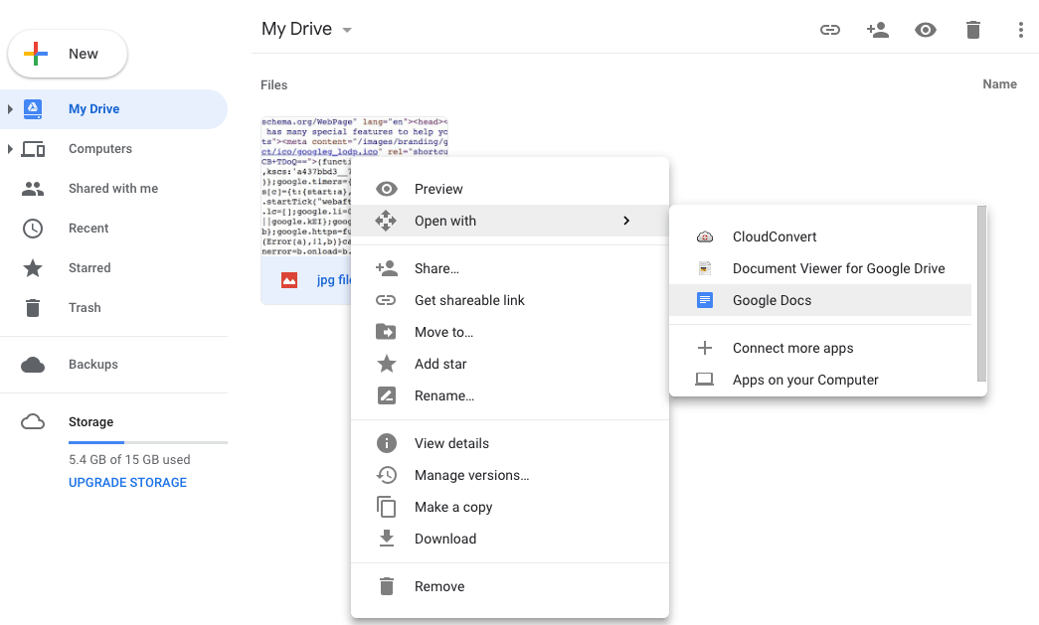
Task: Open the My Drive title dropdown arrow
Action: [x=347, y=30]
